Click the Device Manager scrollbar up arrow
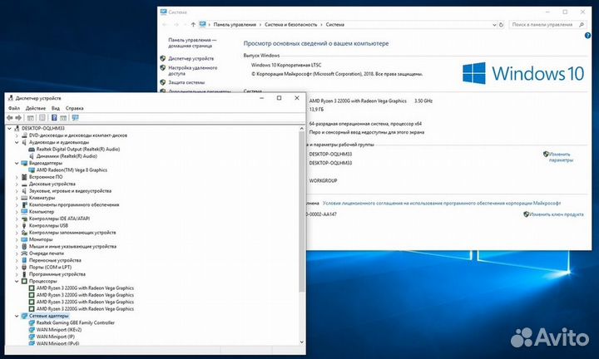 click(x=302, y=129)
